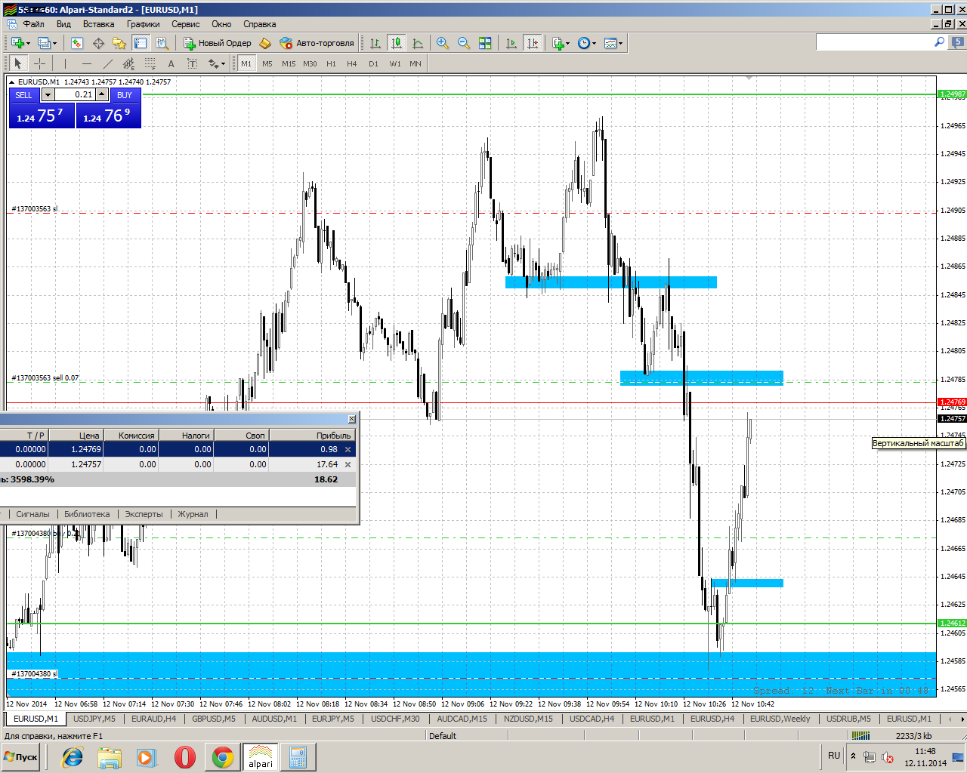Sort by the Прибыль column header

click(313, 435)
